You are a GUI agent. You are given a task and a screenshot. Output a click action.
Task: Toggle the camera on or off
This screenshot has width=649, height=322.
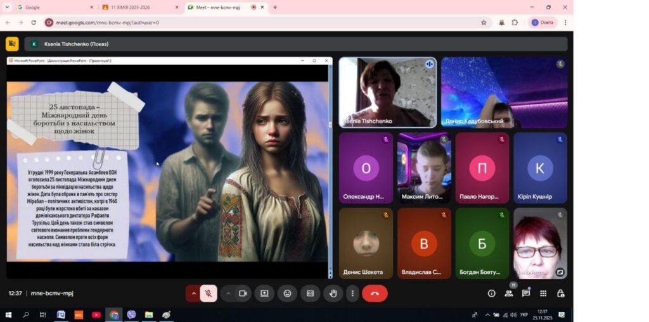click(x=242, y=294)
